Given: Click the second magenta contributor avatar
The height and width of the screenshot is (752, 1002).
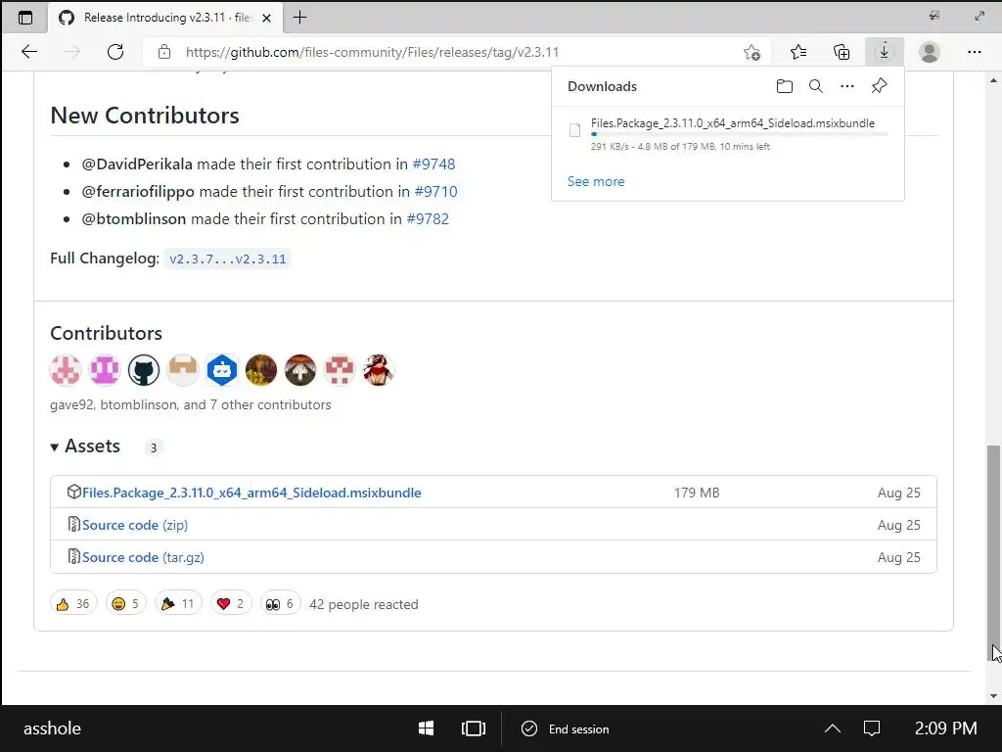Looking at the screenshot, I should tap(104, 369).
